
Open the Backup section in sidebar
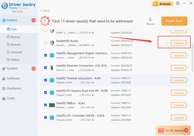coord(16,37)
